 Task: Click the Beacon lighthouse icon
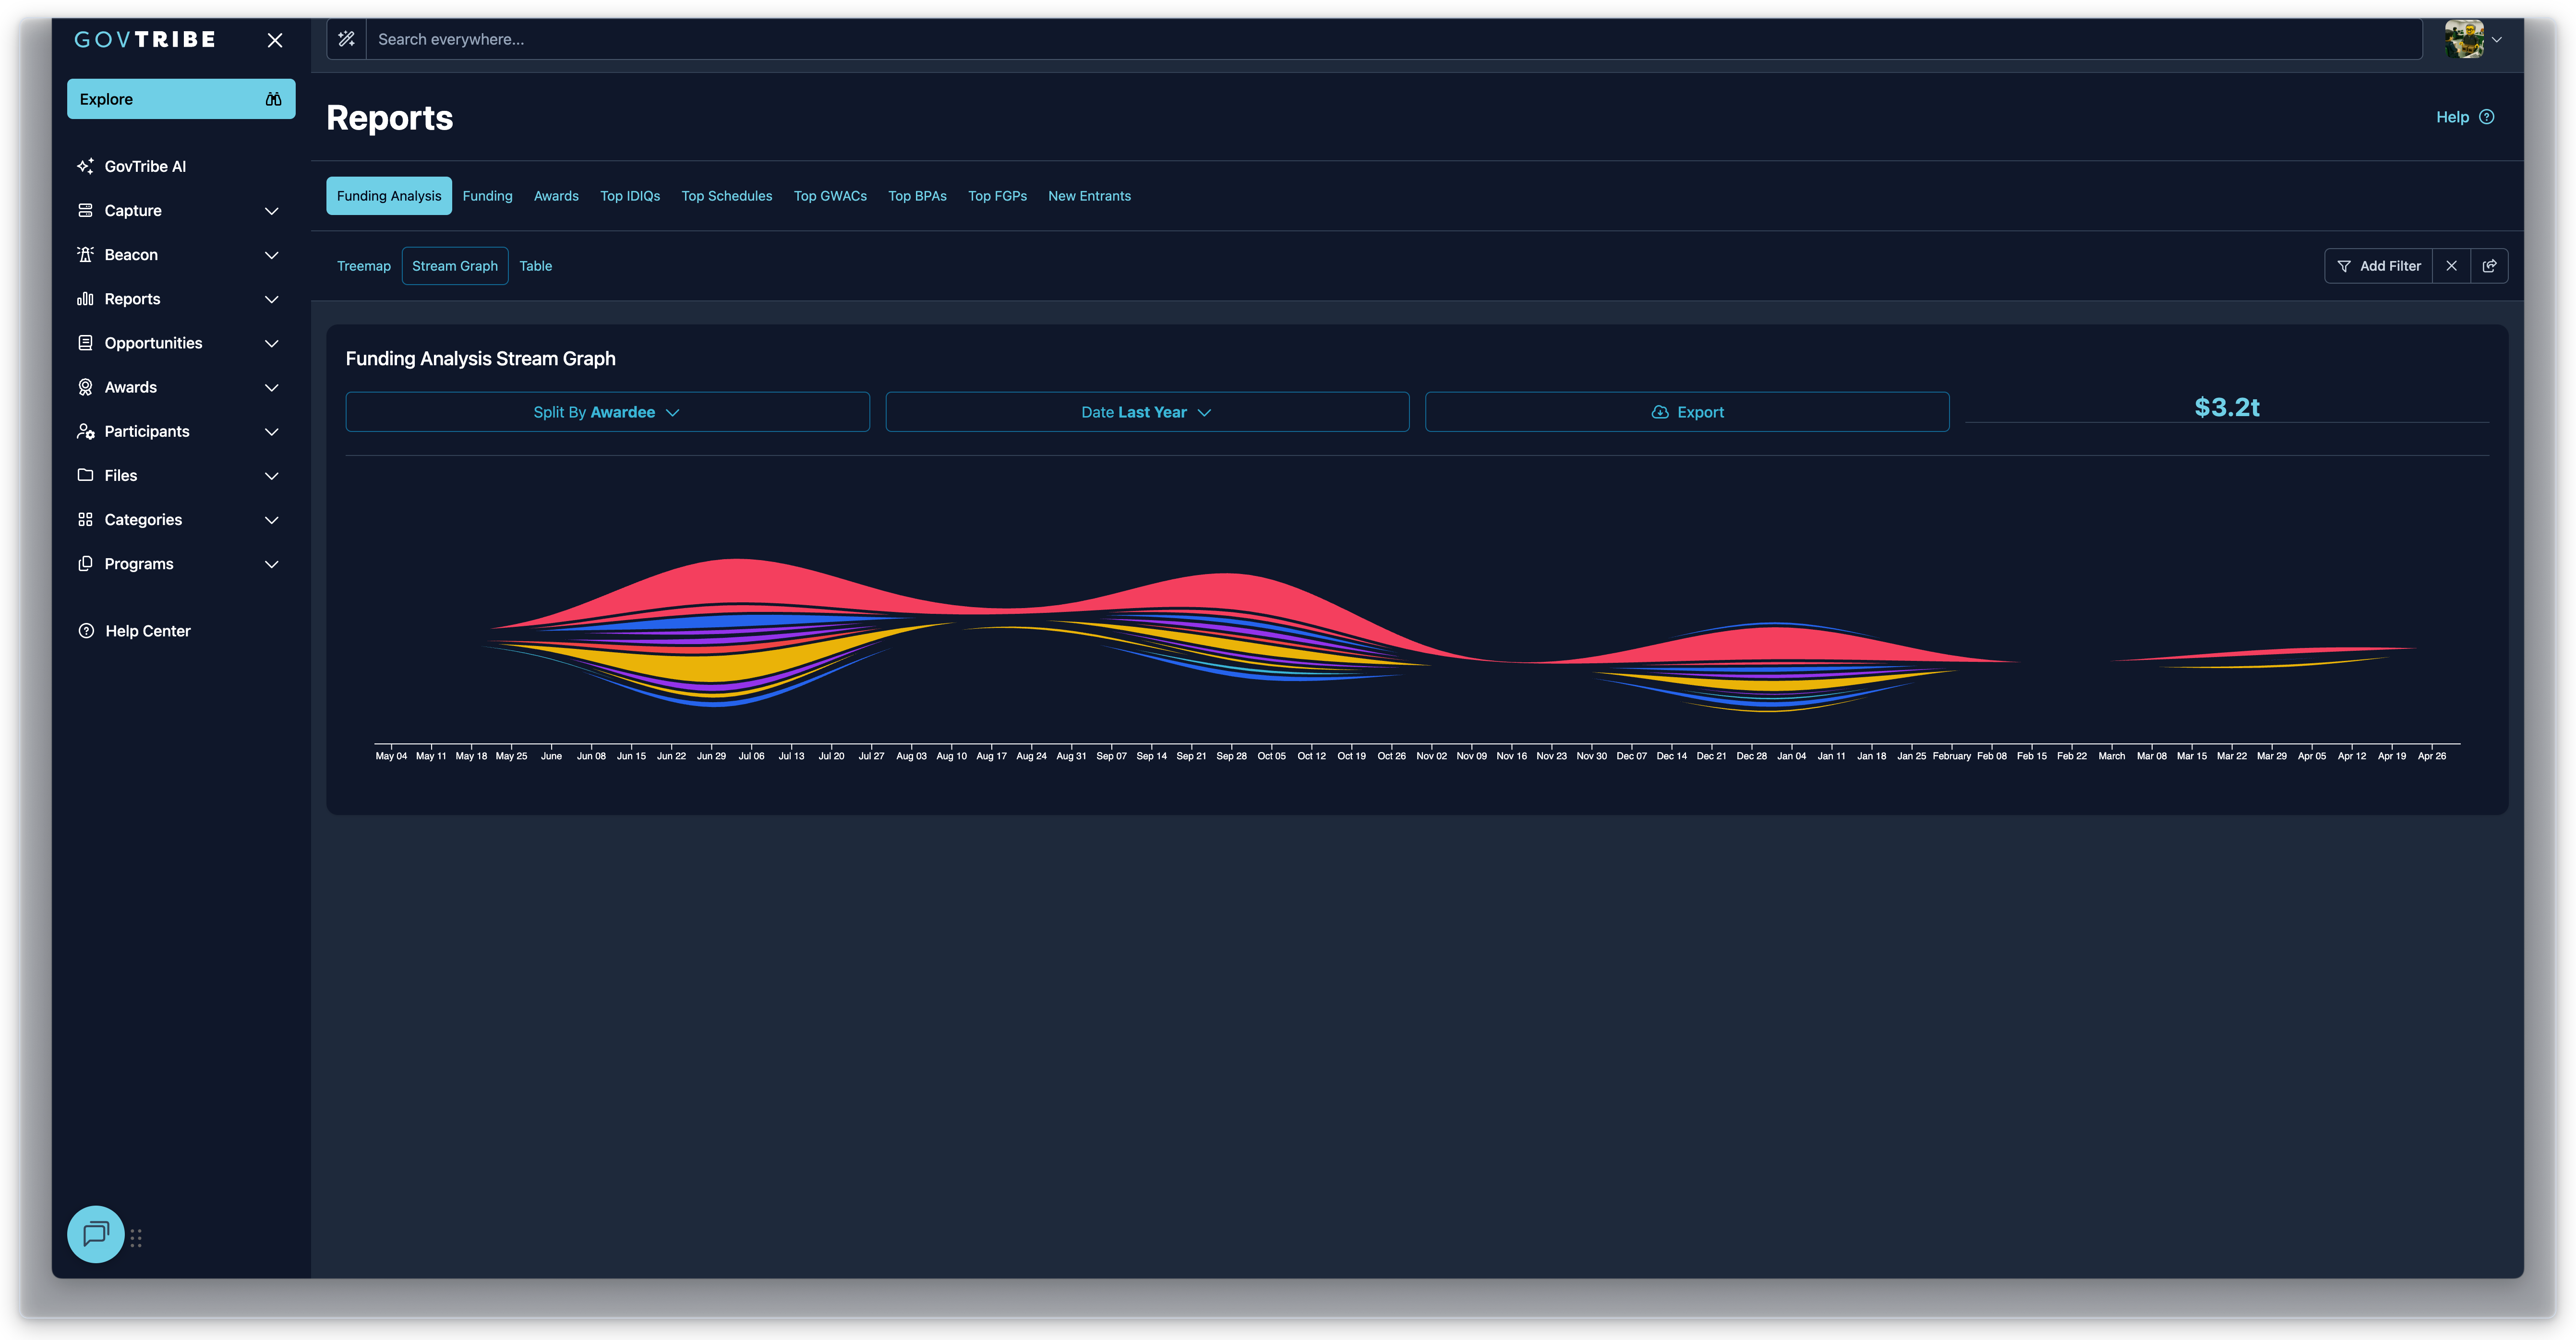(85, 254)
